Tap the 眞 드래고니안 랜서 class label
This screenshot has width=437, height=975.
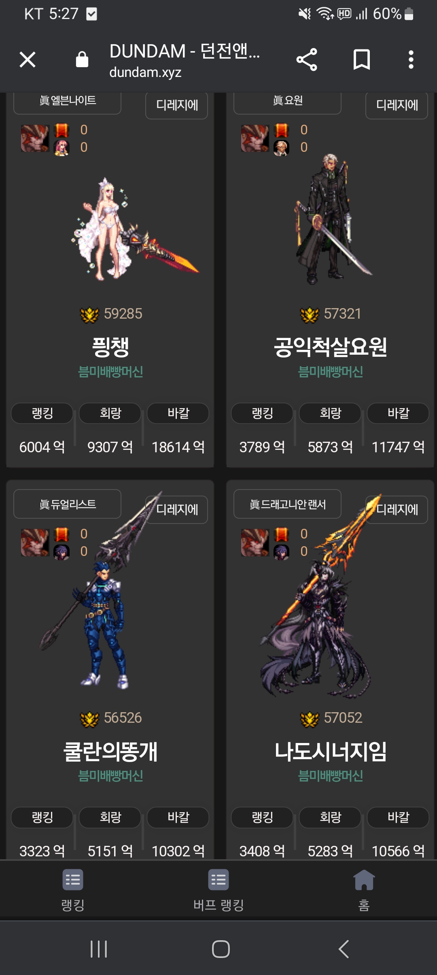287,504
